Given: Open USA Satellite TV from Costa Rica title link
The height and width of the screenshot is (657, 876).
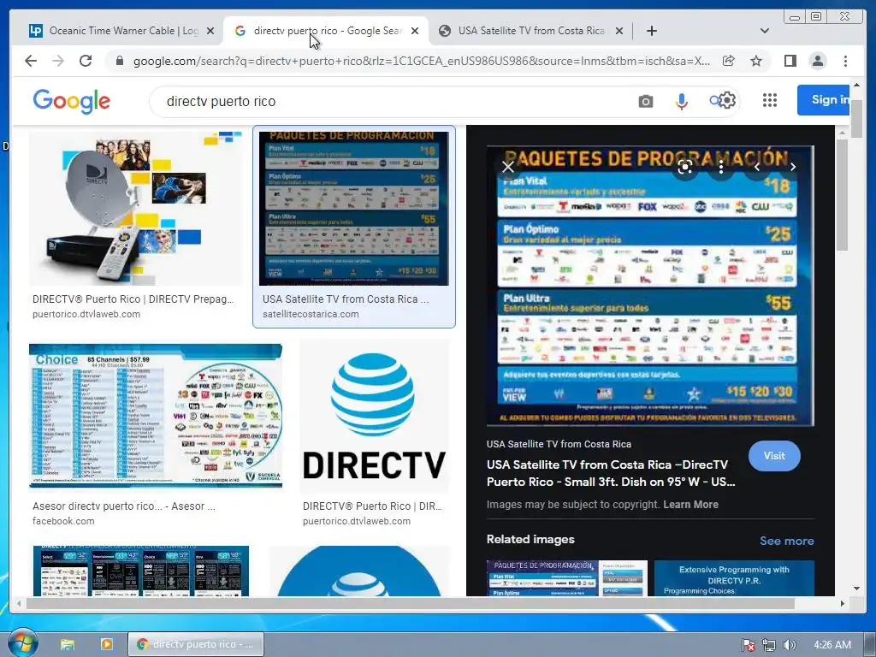Looking at the screenshot, I should (611, 473).
